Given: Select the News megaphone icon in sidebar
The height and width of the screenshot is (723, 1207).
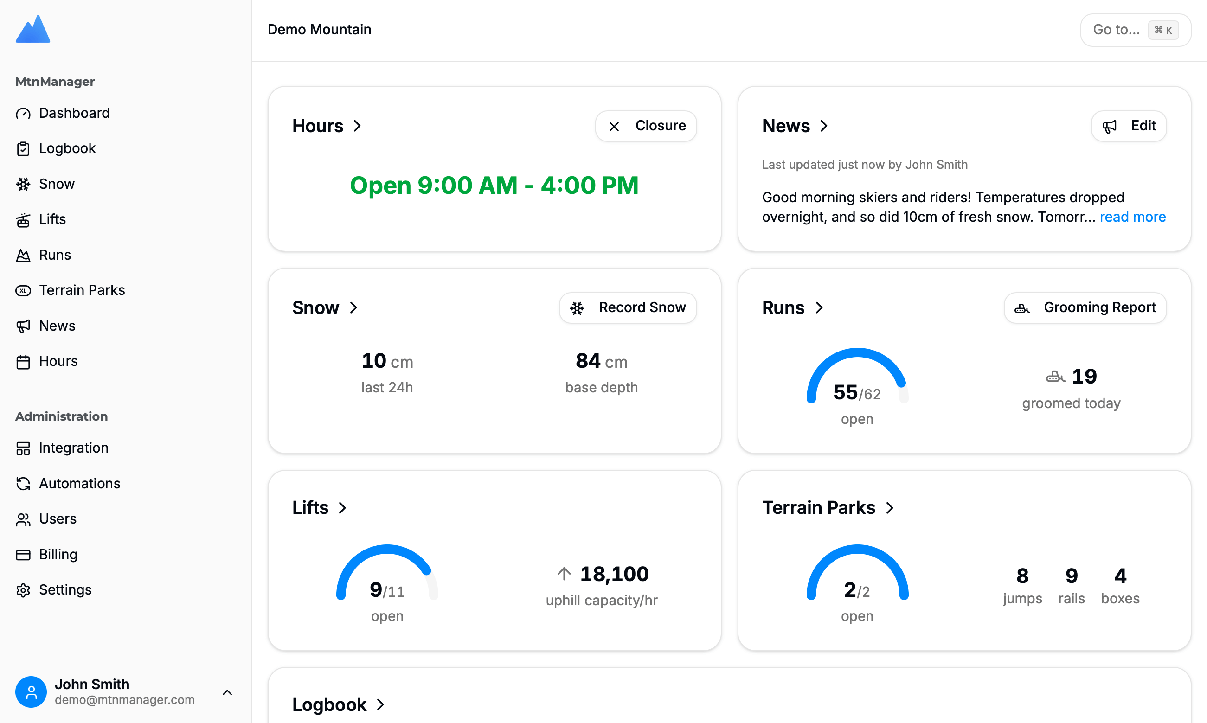Looking at the screenshot, I should [x=23, y=326].
